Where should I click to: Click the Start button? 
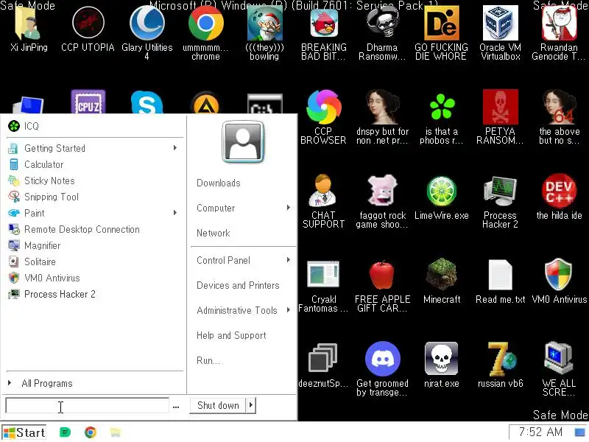coord(24,432)
